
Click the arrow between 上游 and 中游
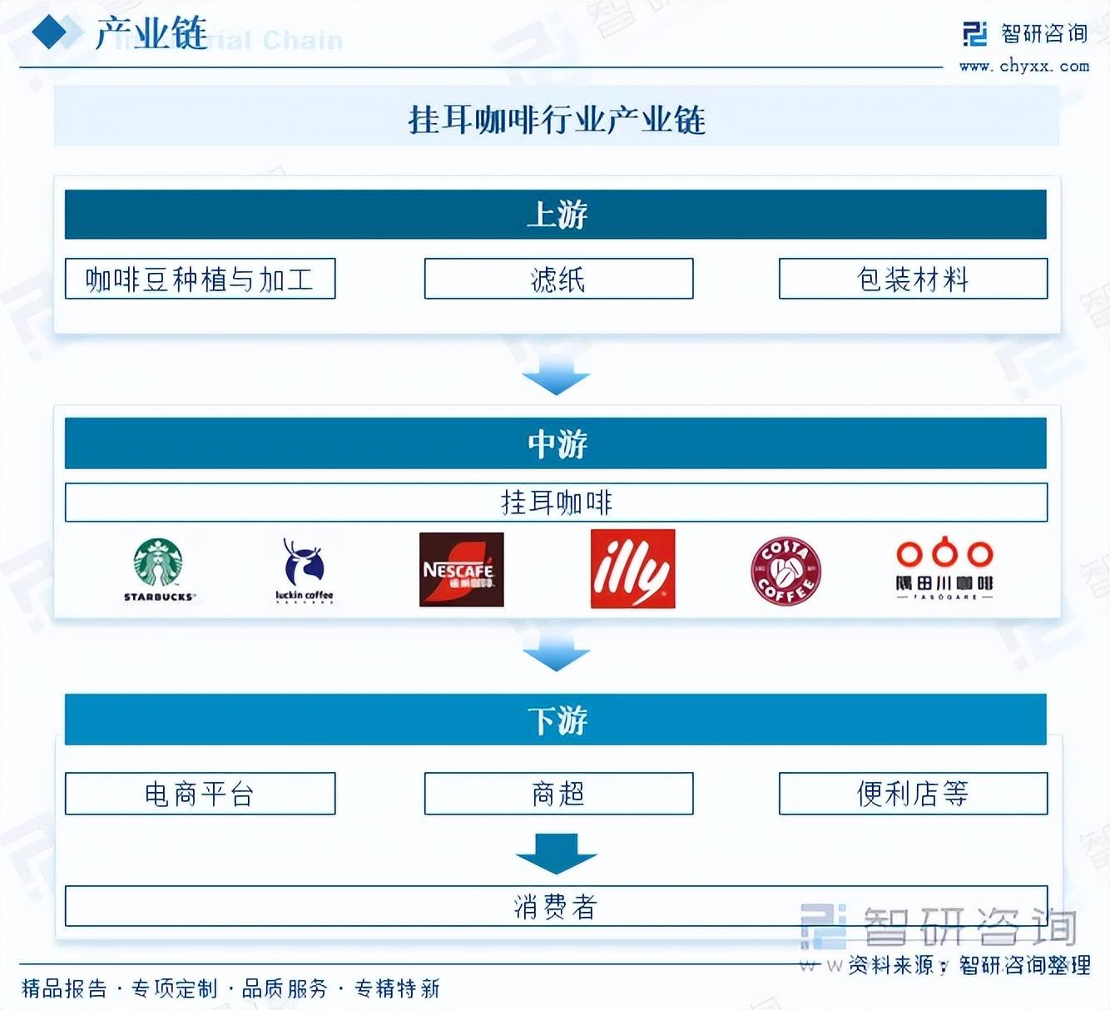[556, 376]
